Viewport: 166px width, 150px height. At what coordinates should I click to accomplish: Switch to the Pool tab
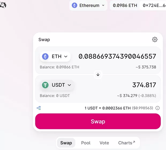(86, 143)
